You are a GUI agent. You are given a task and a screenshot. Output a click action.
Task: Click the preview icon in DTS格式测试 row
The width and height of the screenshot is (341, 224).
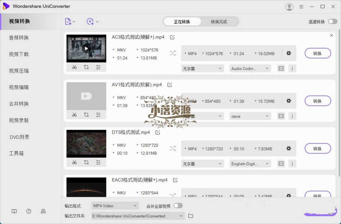[x=281, y=164]
